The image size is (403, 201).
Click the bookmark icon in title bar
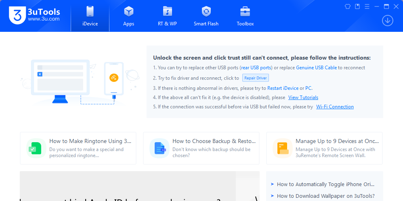point(357,6)
